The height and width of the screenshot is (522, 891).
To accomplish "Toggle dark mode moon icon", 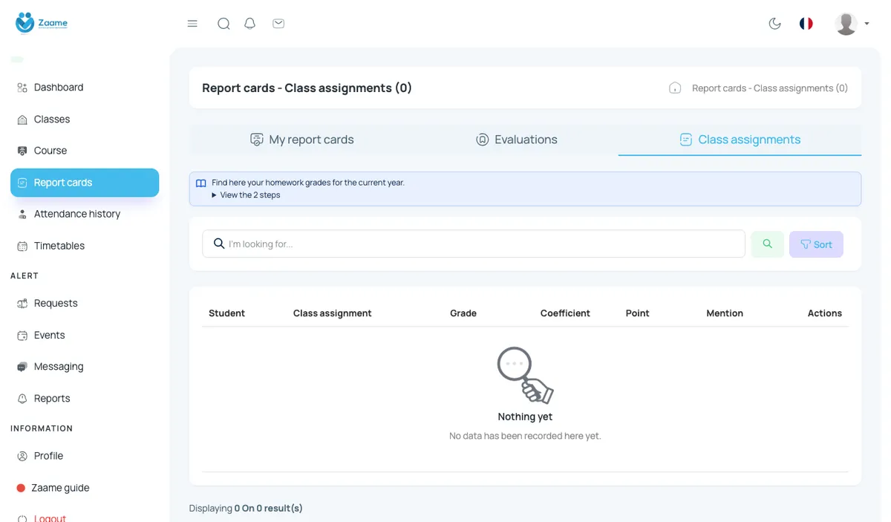I will tap(775, 24).
